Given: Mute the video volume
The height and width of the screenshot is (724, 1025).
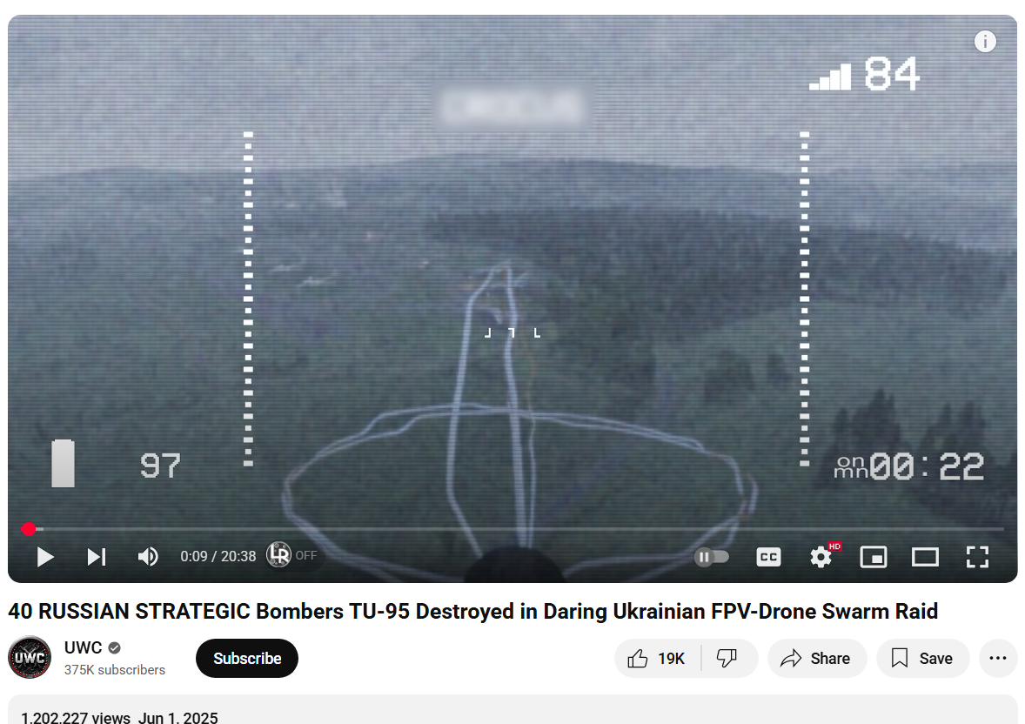Looking at the screenshot, I should [148, 557].
